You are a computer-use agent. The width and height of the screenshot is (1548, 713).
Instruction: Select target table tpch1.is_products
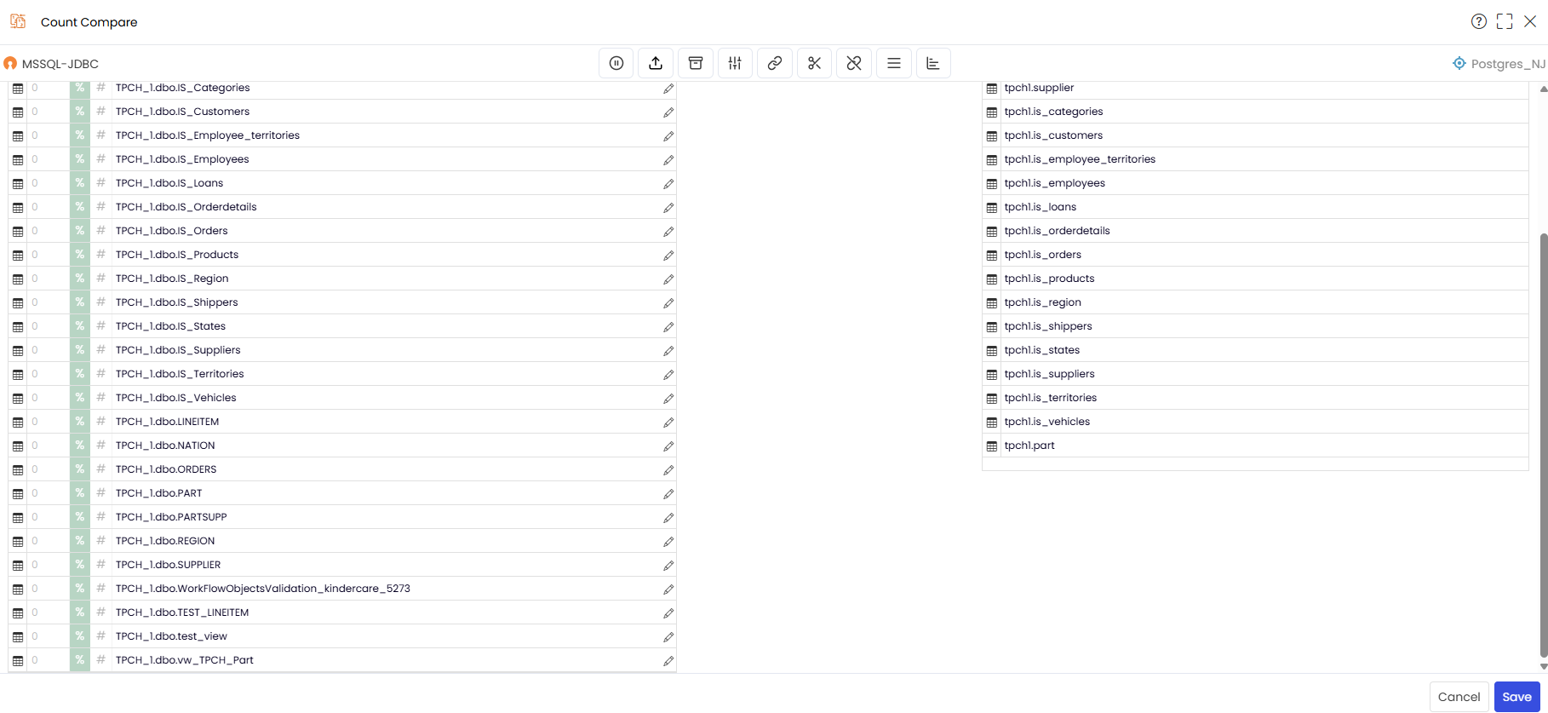coord(1255,279)
